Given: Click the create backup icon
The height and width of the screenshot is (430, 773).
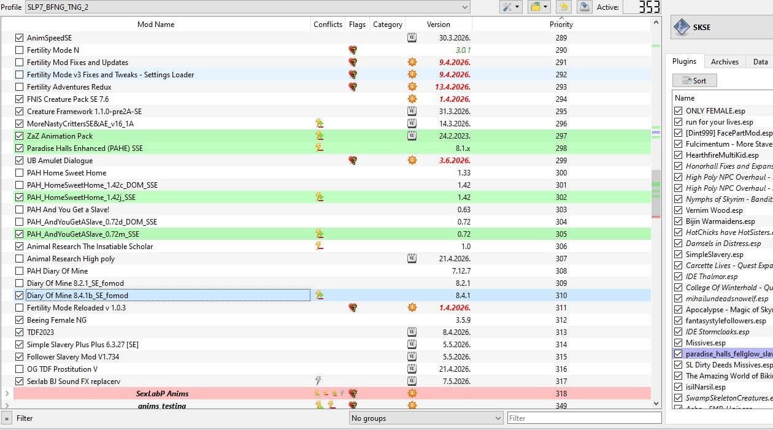Looking at the screenshot, I should 585,7.
